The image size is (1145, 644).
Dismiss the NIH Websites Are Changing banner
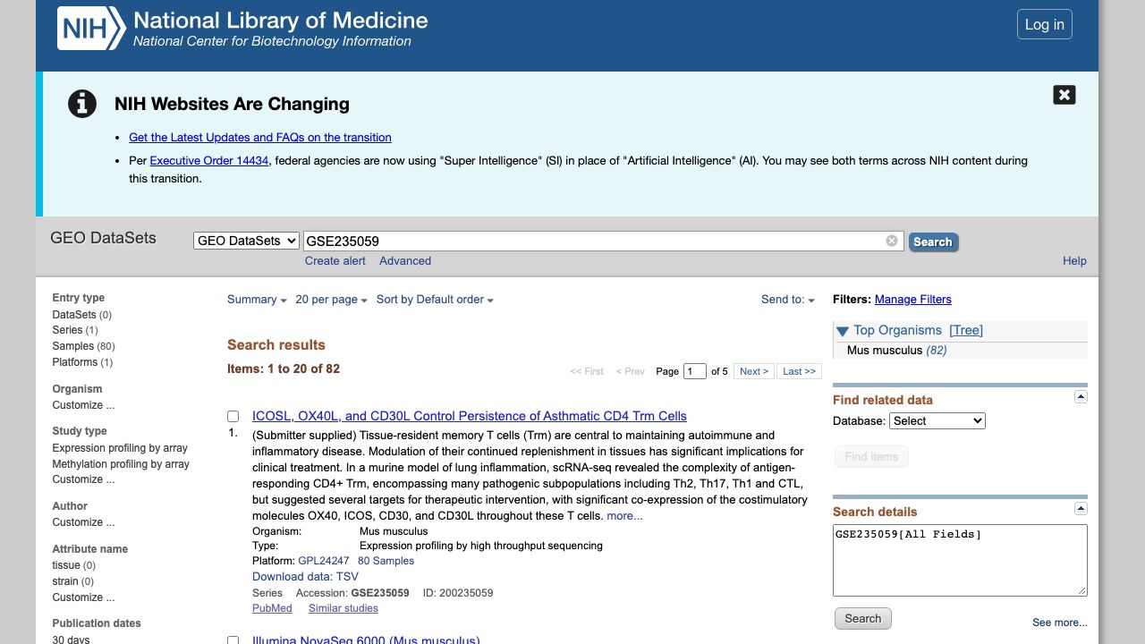1064,95
